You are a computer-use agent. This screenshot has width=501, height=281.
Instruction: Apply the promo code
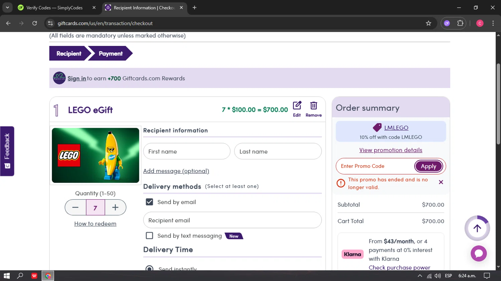tap(429, 166)
